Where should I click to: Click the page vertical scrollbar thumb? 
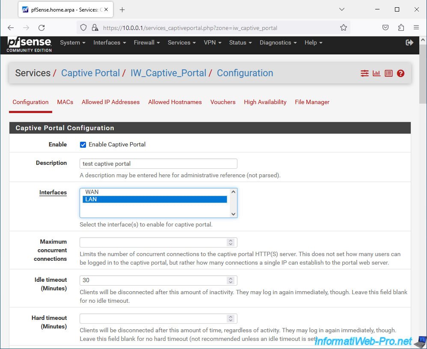(x=423, y=74)
